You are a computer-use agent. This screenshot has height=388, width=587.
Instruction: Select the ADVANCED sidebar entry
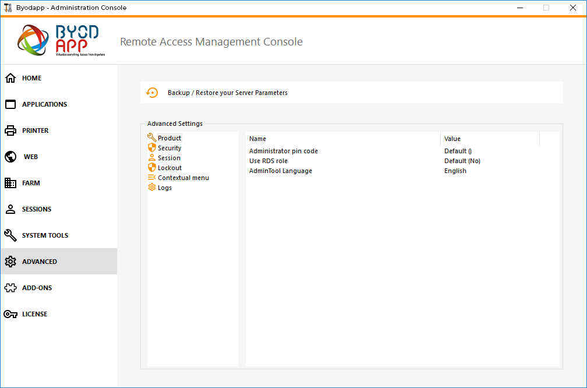(x=59, y=262)
